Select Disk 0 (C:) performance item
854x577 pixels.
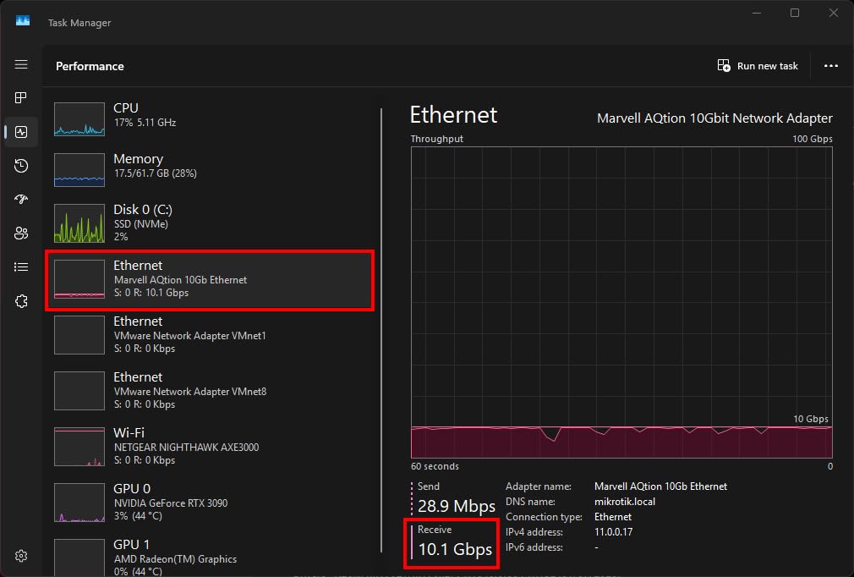tap(209, 223)
